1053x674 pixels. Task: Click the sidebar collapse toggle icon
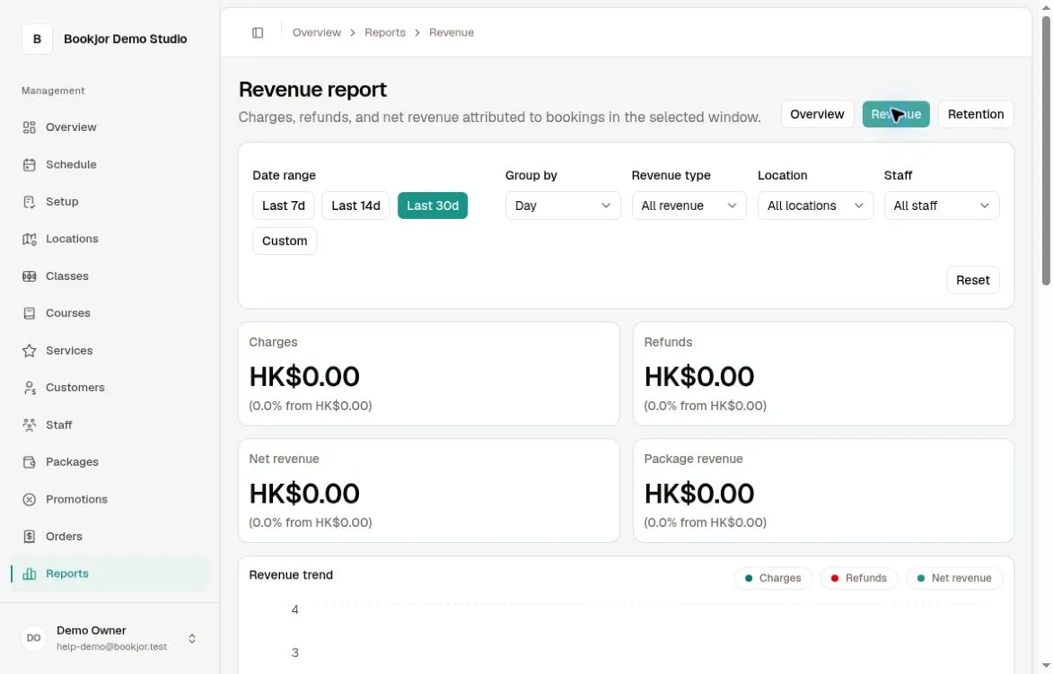258,33
